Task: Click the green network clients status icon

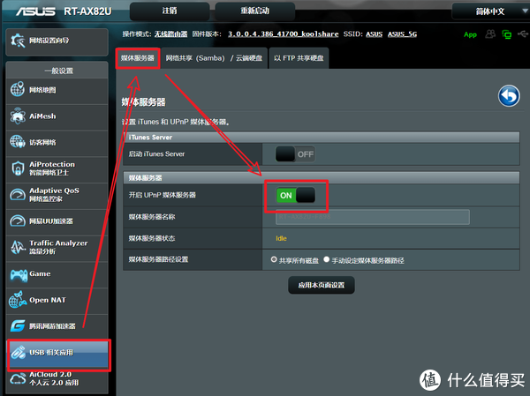Action: click(x=507, y=34)
